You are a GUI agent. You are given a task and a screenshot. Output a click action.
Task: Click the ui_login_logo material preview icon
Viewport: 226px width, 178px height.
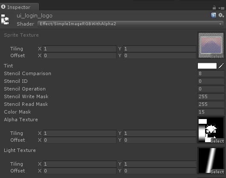pos(5,19)
